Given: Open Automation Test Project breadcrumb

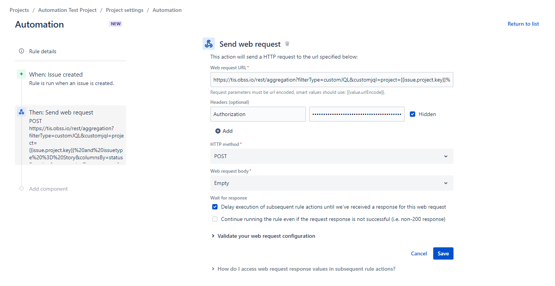Looking at the screenshot, I should pos(67,10).
